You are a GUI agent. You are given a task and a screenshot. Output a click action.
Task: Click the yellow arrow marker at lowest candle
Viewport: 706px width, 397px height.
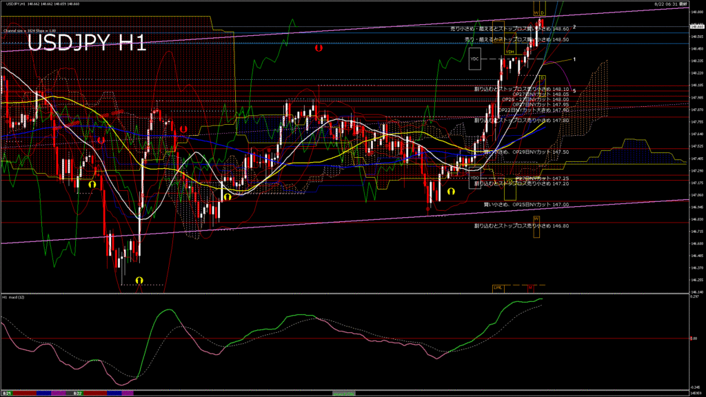pos(139,279)
